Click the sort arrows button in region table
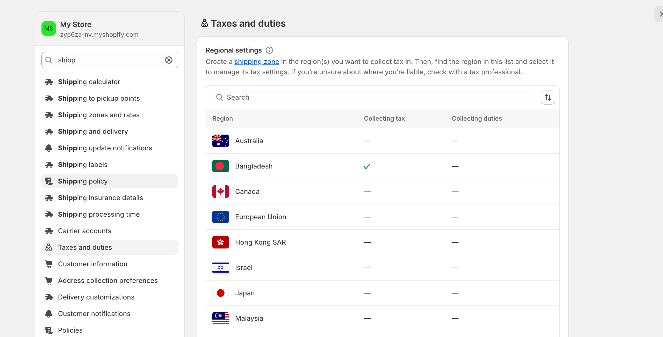This screenshot has width=663, height=337. pyautogui.click(x=548, y=97)
